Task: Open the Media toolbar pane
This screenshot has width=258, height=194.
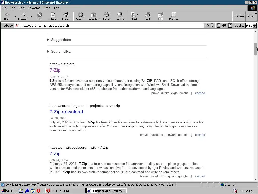Action: click(107, 16)
